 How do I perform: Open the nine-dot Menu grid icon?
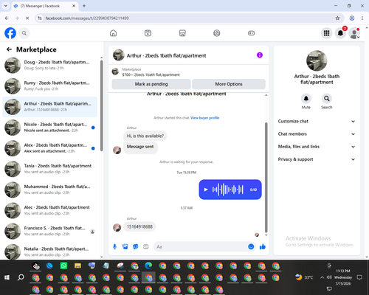coord(326,33)
